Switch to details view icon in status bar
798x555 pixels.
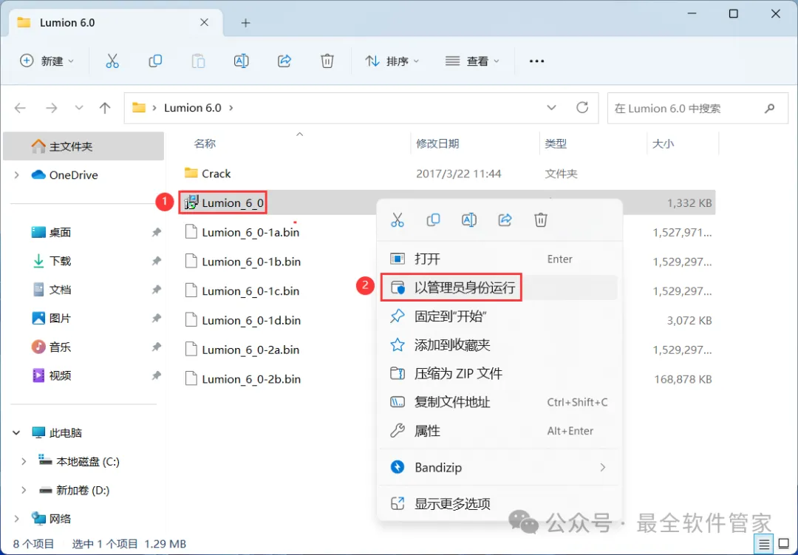(764, 545)
